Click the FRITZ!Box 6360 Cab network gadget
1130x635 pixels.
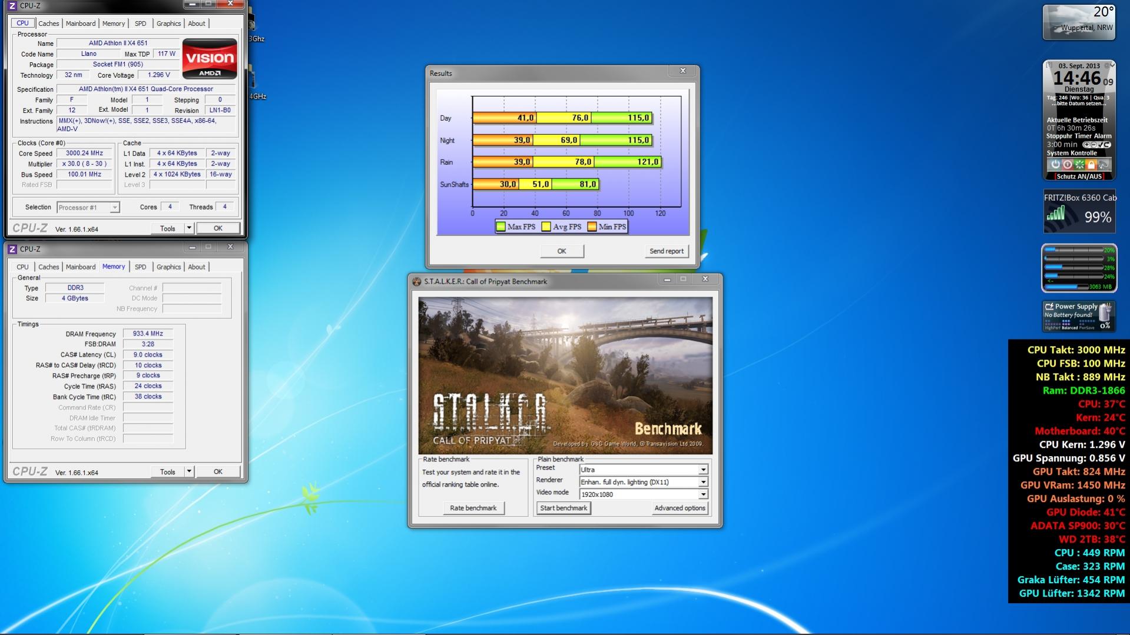click(x=1079, y=211)
